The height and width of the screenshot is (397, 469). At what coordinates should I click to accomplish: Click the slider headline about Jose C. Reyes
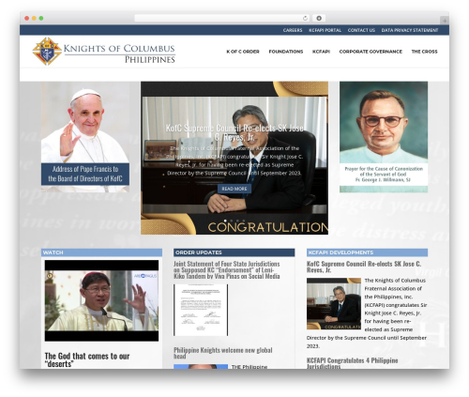[234, 132]
